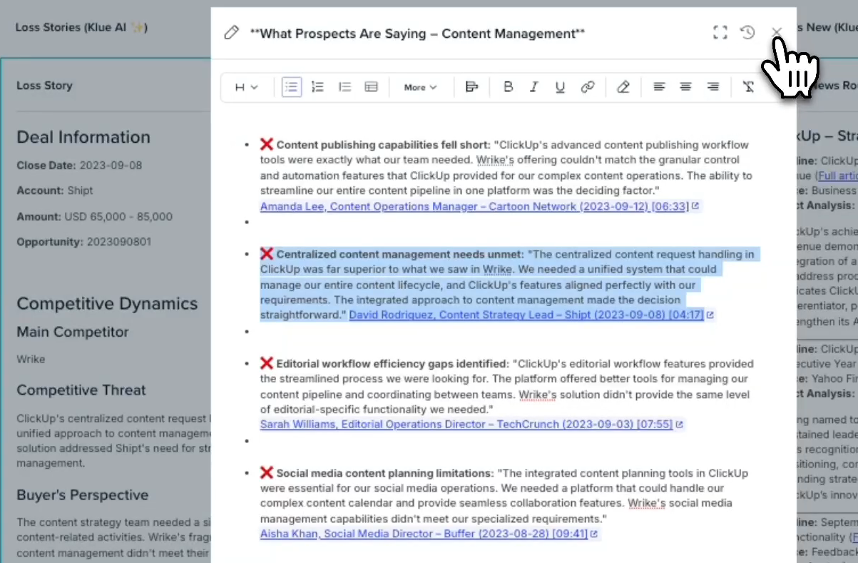Insert a hyperlink with the link icon
Image resolution: width=858 pixels, height=563 pixels.
[x=588, y=87]
